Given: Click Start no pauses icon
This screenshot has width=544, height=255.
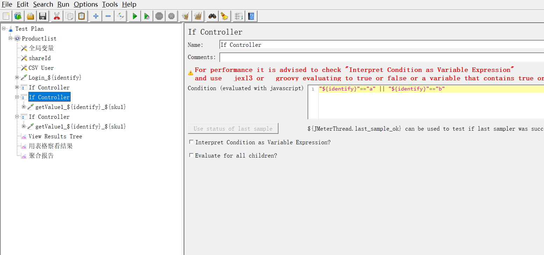Looking at the screenshot, I should (147, 16).
